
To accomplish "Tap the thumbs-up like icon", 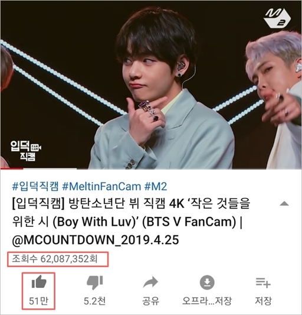I will click(x=39, y=282).
